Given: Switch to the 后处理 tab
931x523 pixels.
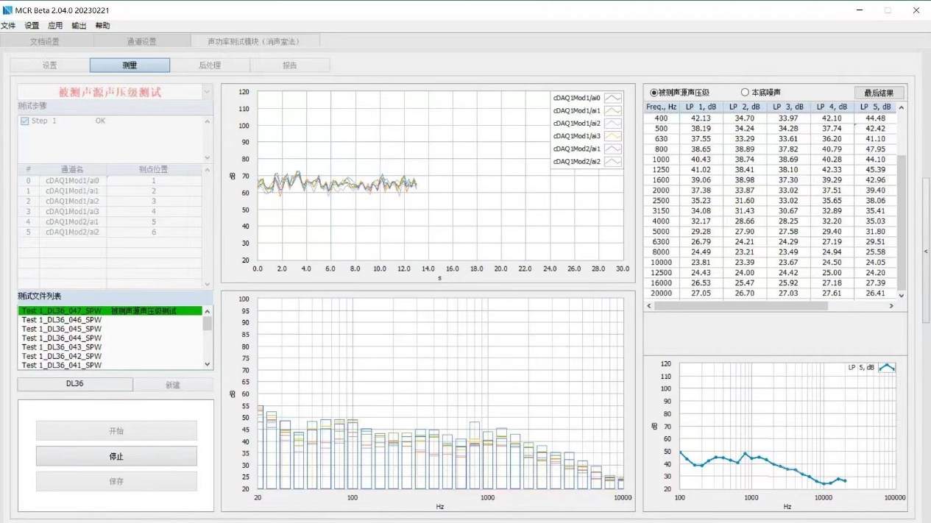Looking at the screenshot, I should tap(210, 65).
